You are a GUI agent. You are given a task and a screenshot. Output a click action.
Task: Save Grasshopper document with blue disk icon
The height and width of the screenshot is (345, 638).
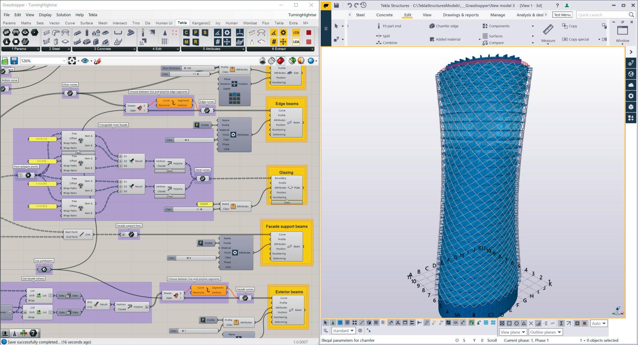(x=14, y=61)
